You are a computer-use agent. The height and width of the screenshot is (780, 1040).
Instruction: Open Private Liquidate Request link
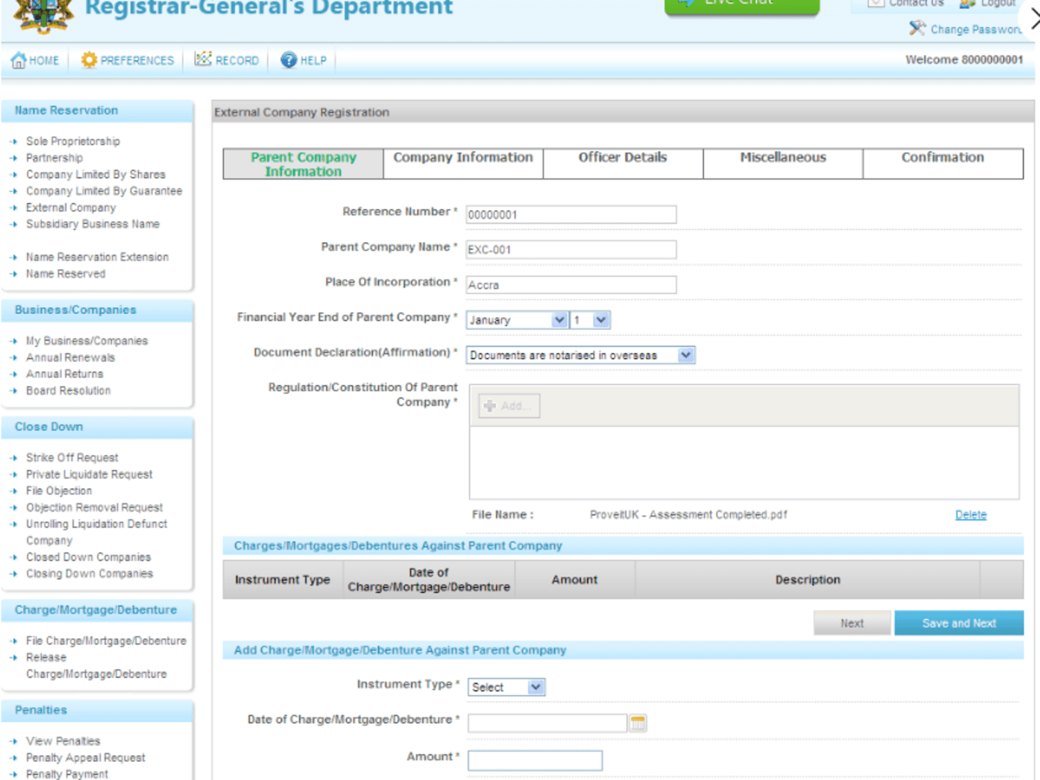click(89, 474)
